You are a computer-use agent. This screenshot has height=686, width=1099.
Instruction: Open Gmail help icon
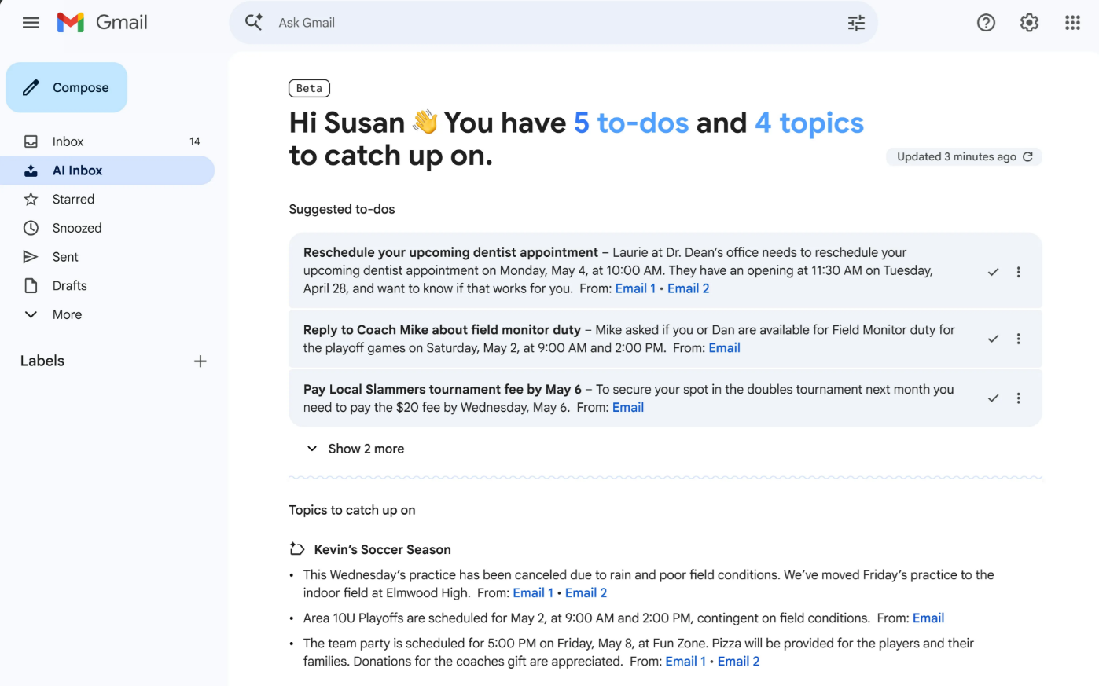pos(986,23)
